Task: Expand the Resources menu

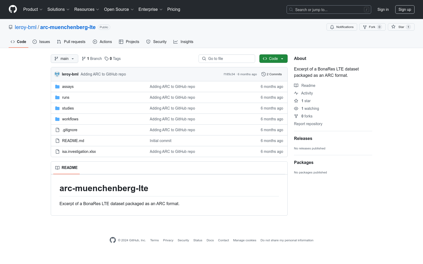Action: pos(87,9)
